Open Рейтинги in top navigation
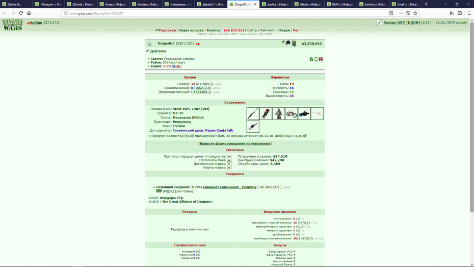Viewport: 474px width, 267px height. 268,30
